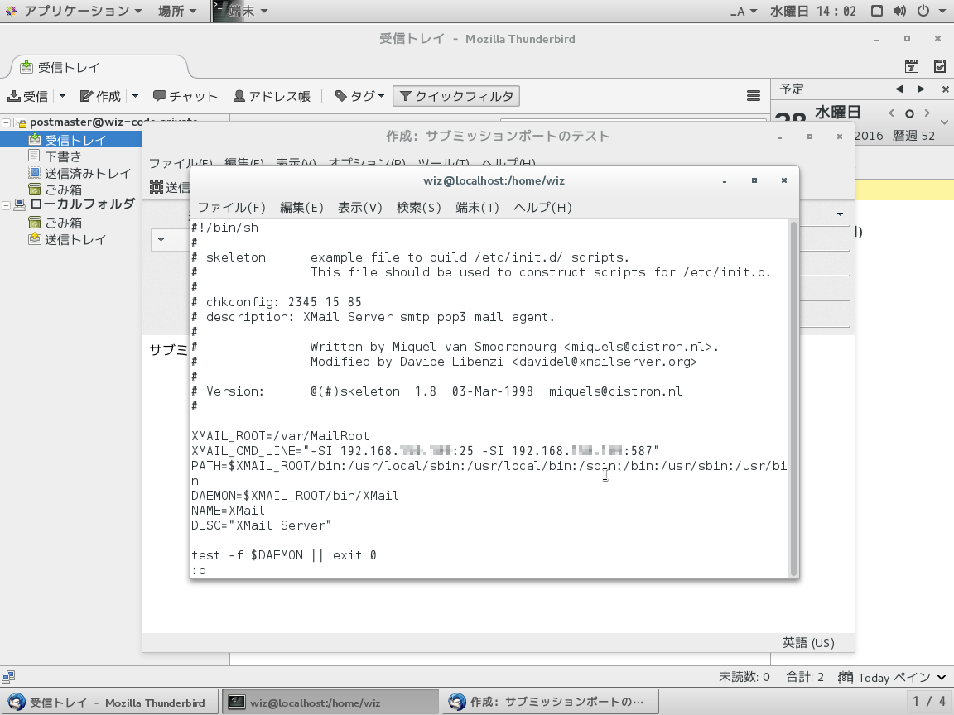The image size is (954, 715).
Task: Open terminal Help (ヘルプ) menu
Action: pyautogui.click(x=542, y=208)
